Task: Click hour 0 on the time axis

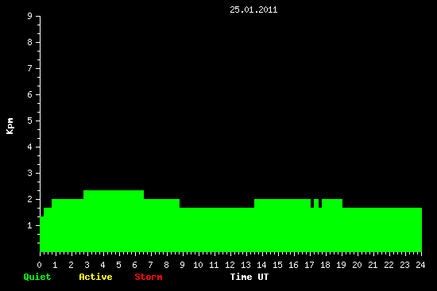Action: [x=39, y=265]
